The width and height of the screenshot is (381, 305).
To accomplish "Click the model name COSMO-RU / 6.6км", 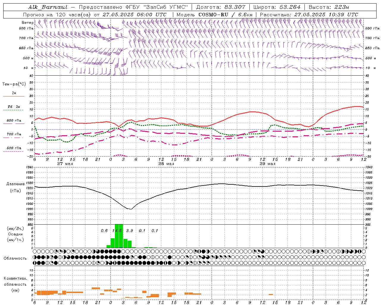I will click(226, 15).
